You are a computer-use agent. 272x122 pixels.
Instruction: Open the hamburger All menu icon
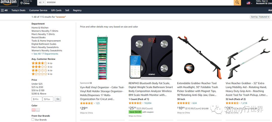click(2, 10)
